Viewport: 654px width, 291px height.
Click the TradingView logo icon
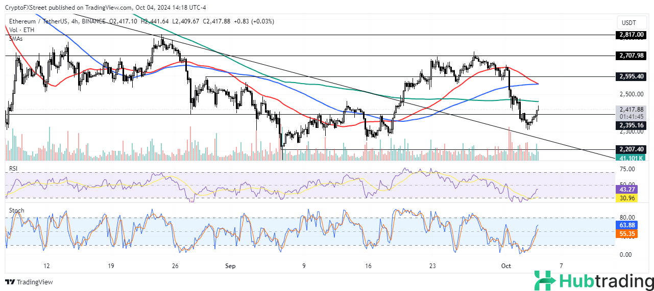(x=10, y=282)
